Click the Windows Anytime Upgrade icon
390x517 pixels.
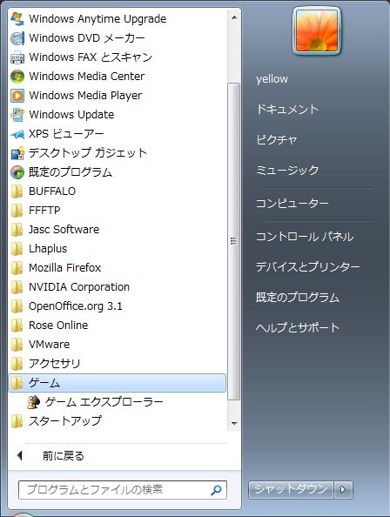(x=17, y=19)
